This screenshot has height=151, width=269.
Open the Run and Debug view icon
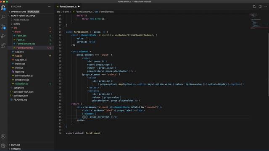coord(3,36)
